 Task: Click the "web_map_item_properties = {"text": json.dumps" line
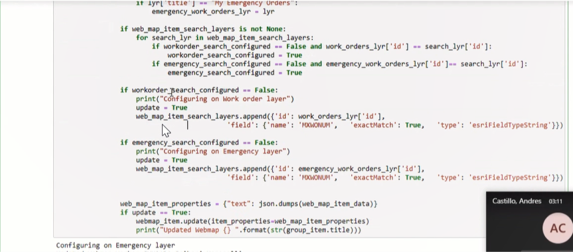(x=249, y=204)
